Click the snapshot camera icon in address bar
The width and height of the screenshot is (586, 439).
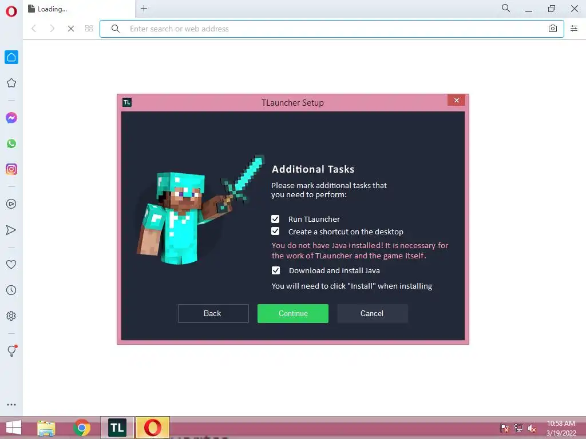[x=553, y=29]
